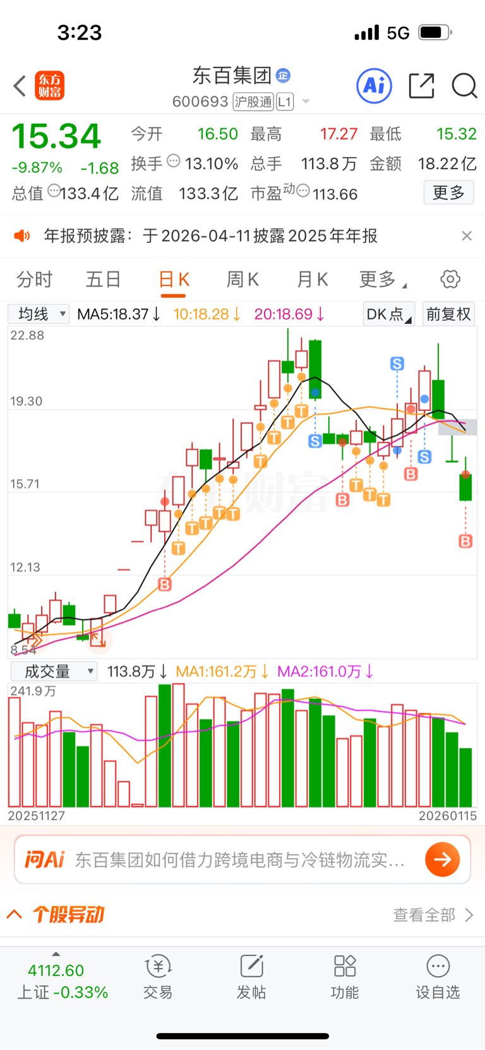Open the 均线 indicator dropdown
Screen dimensions: 485x1050
[x=39, y=314]
